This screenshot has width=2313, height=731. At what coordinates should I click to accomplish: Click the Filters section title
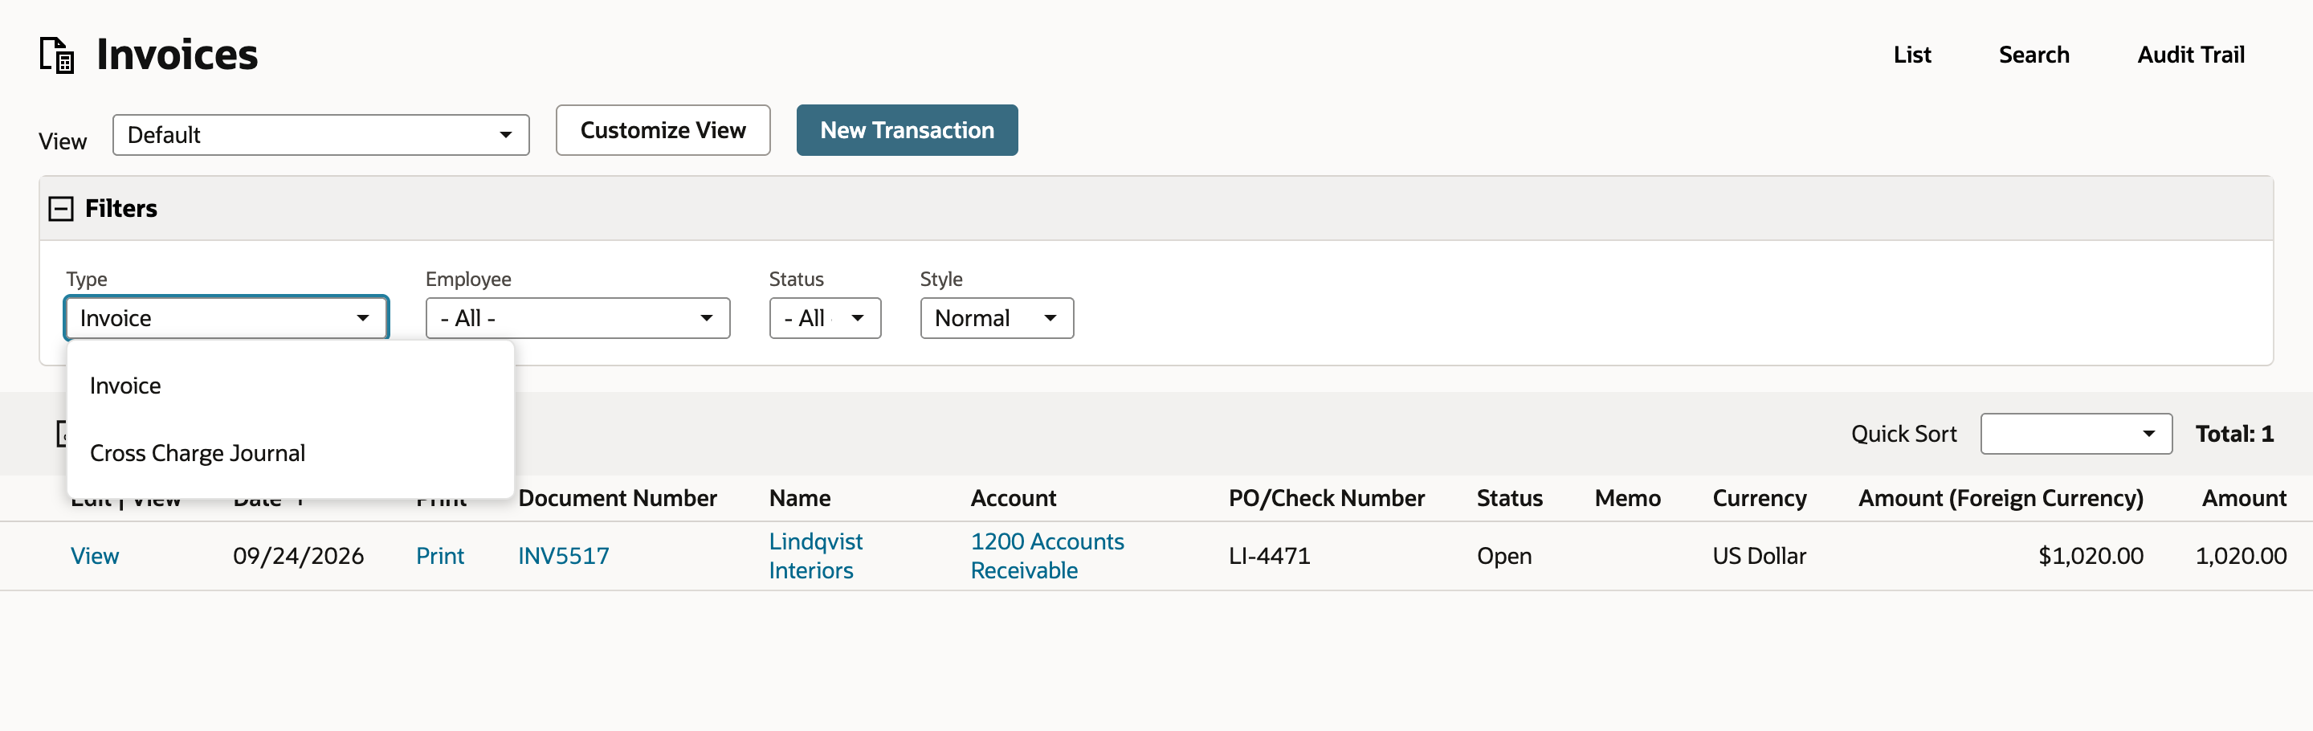tap(121, 208)
